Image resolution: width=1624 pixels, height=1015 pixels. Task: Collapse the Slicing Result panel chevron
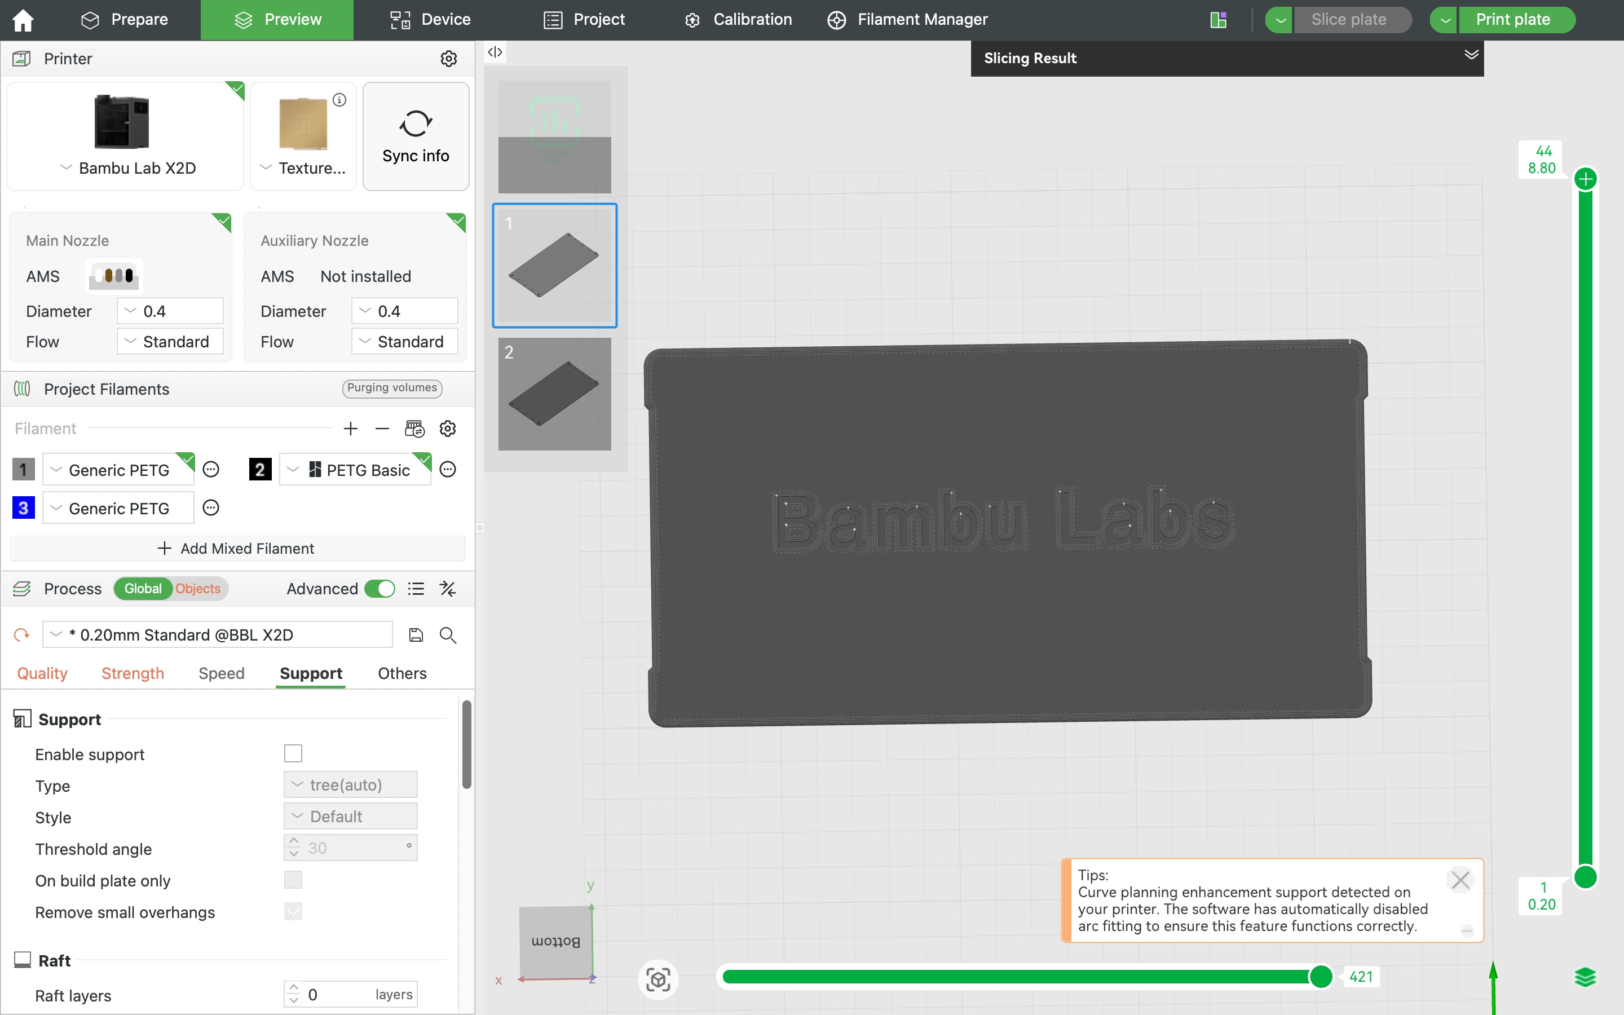pos(1471,54)
